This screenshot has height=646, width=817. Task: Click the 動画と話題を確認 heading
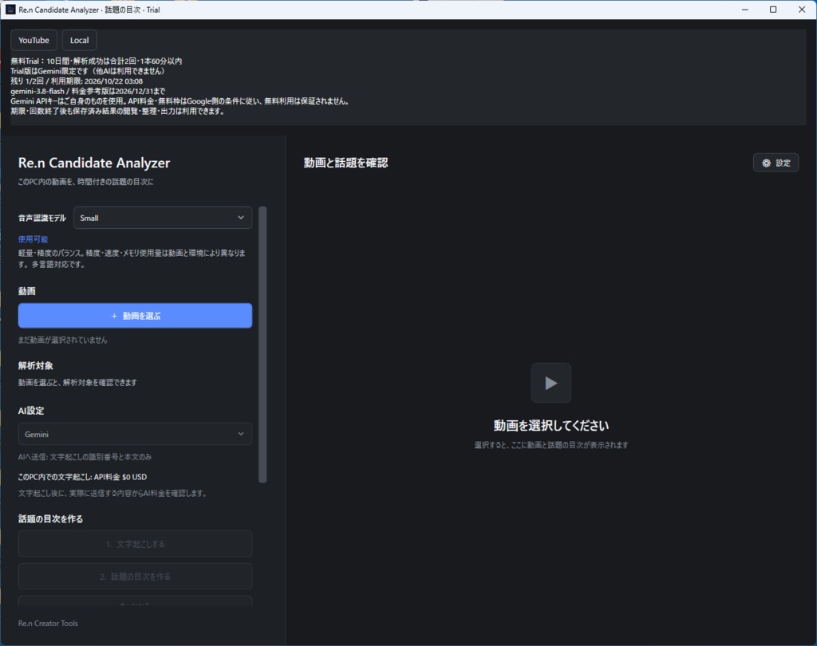click(x=345, y=163)
